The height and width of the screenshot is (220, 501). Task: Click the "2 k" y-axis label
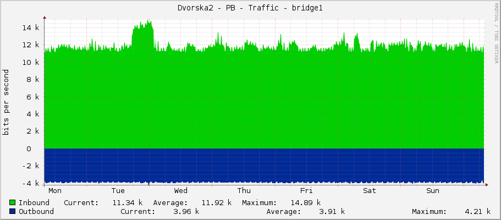pyautogui.click(x=33, y=131)
